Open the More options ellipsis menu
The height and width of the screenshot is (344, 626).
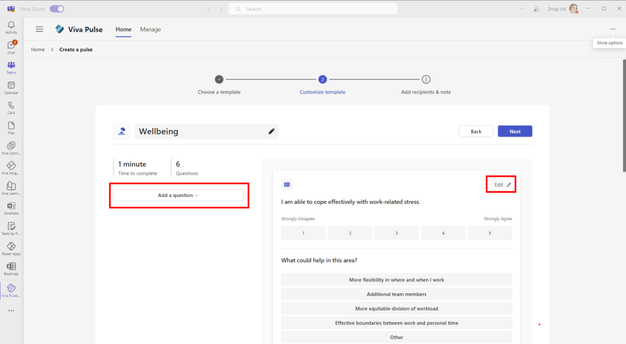(612, 29)
